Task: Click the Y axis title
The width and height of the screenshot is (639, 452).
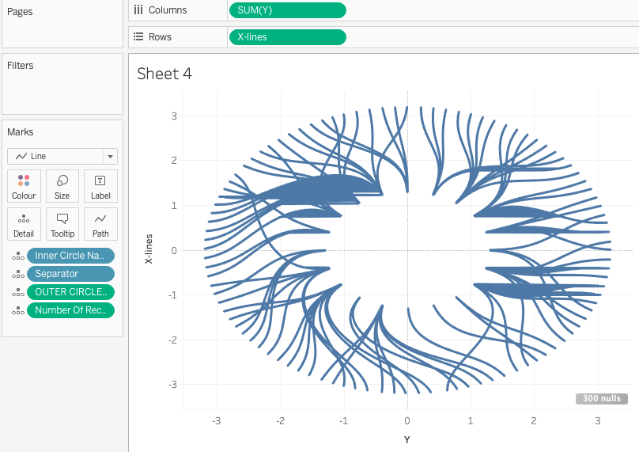Action: tap(406, 439)
